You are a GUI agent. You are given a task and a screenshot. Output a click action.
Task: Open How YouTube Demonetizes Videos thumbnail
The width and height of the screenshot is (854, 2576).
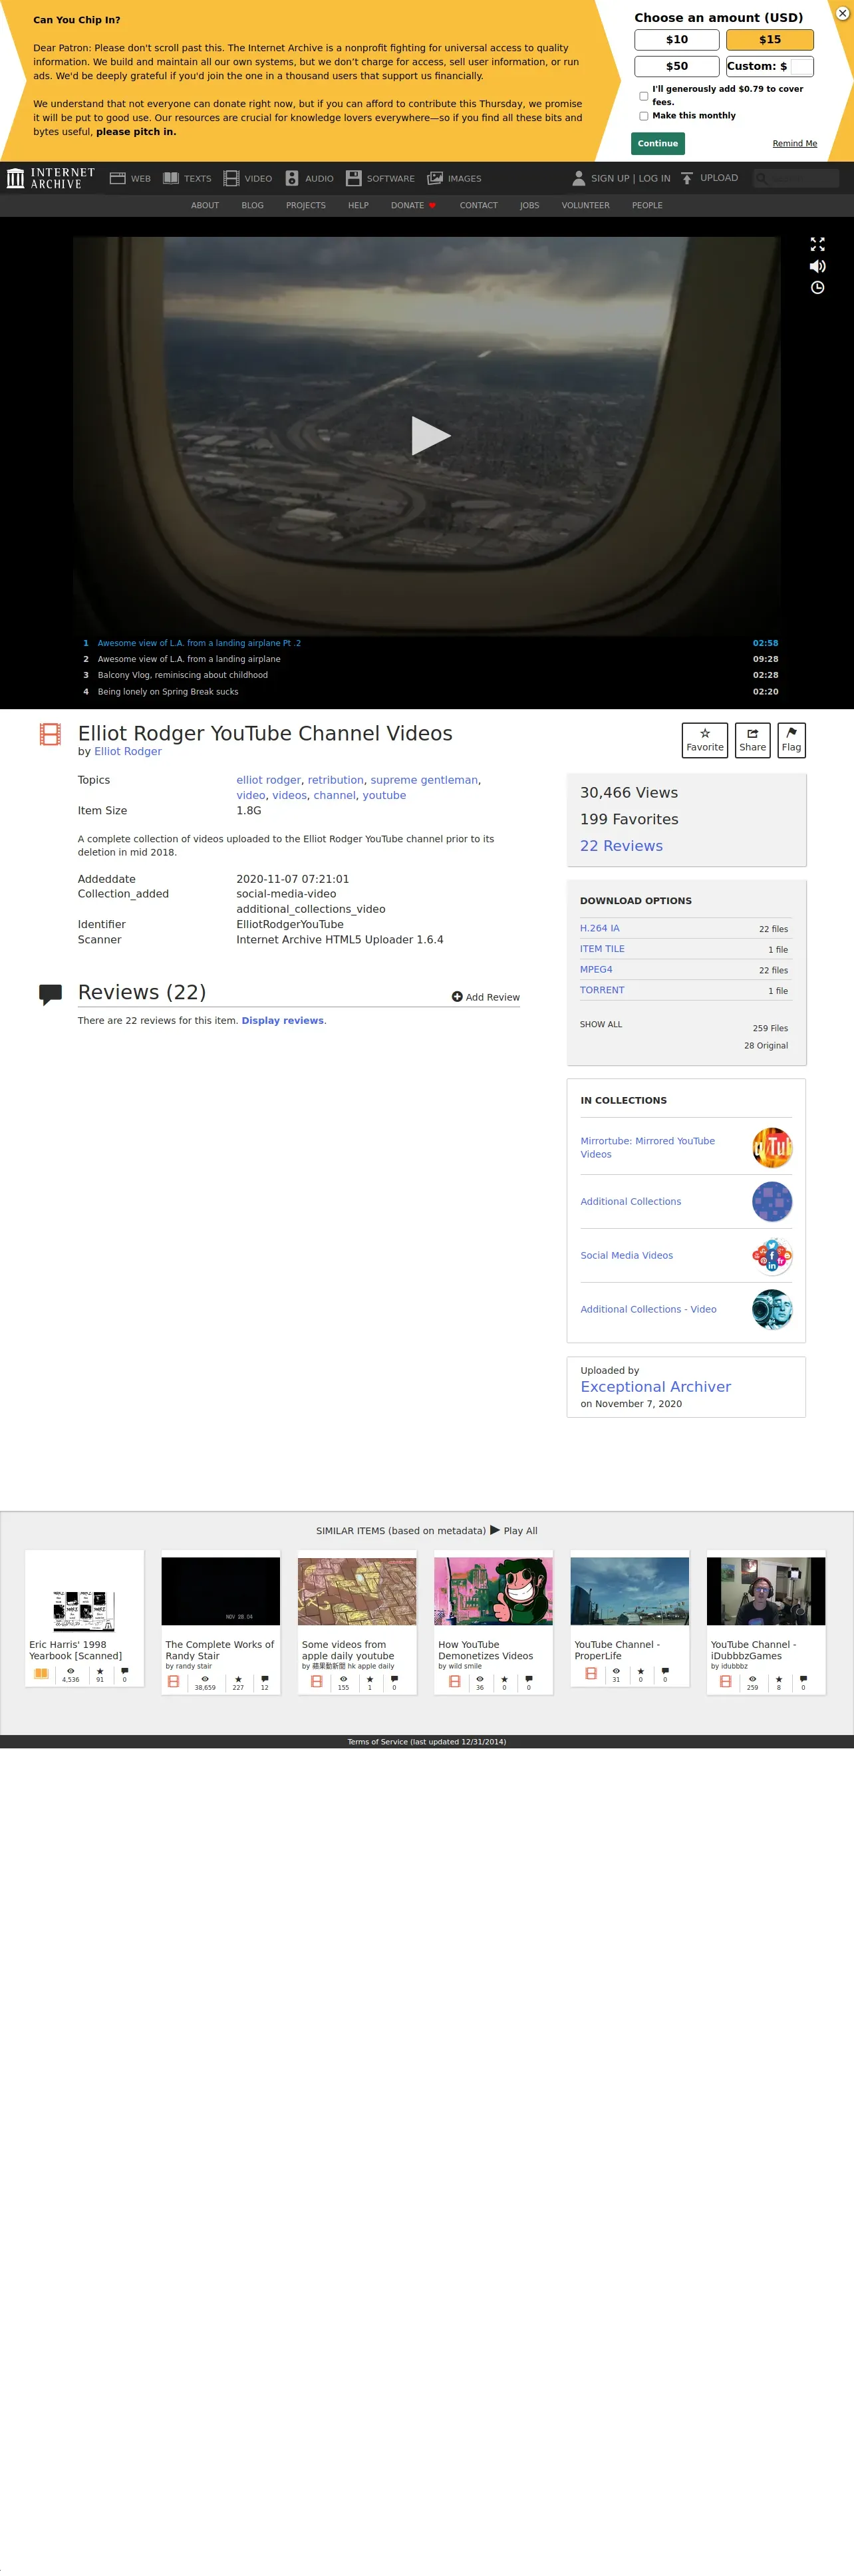coord(493,1591)
